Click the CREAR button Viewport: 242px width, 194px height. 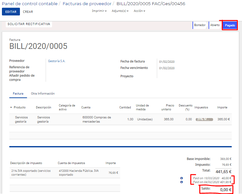(x=28, y=12)
